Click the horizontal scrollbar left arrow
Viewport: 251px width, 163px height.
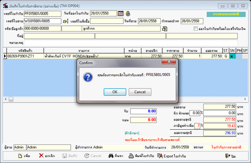point(5,99)
